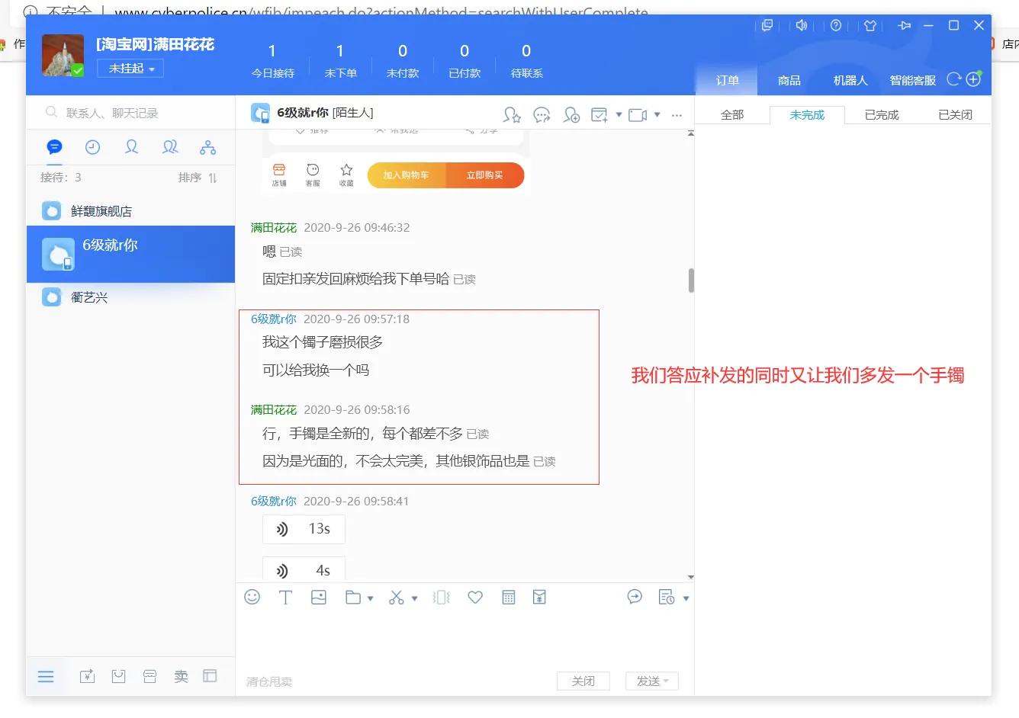Switch to the 商品 tab
Image resolution: width=1019 pixels, height=718 pixels.
[789, 79]
